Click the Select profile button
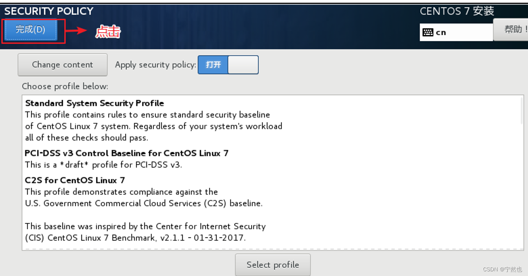The image size is (528, 276). click(x=273, y=265)
